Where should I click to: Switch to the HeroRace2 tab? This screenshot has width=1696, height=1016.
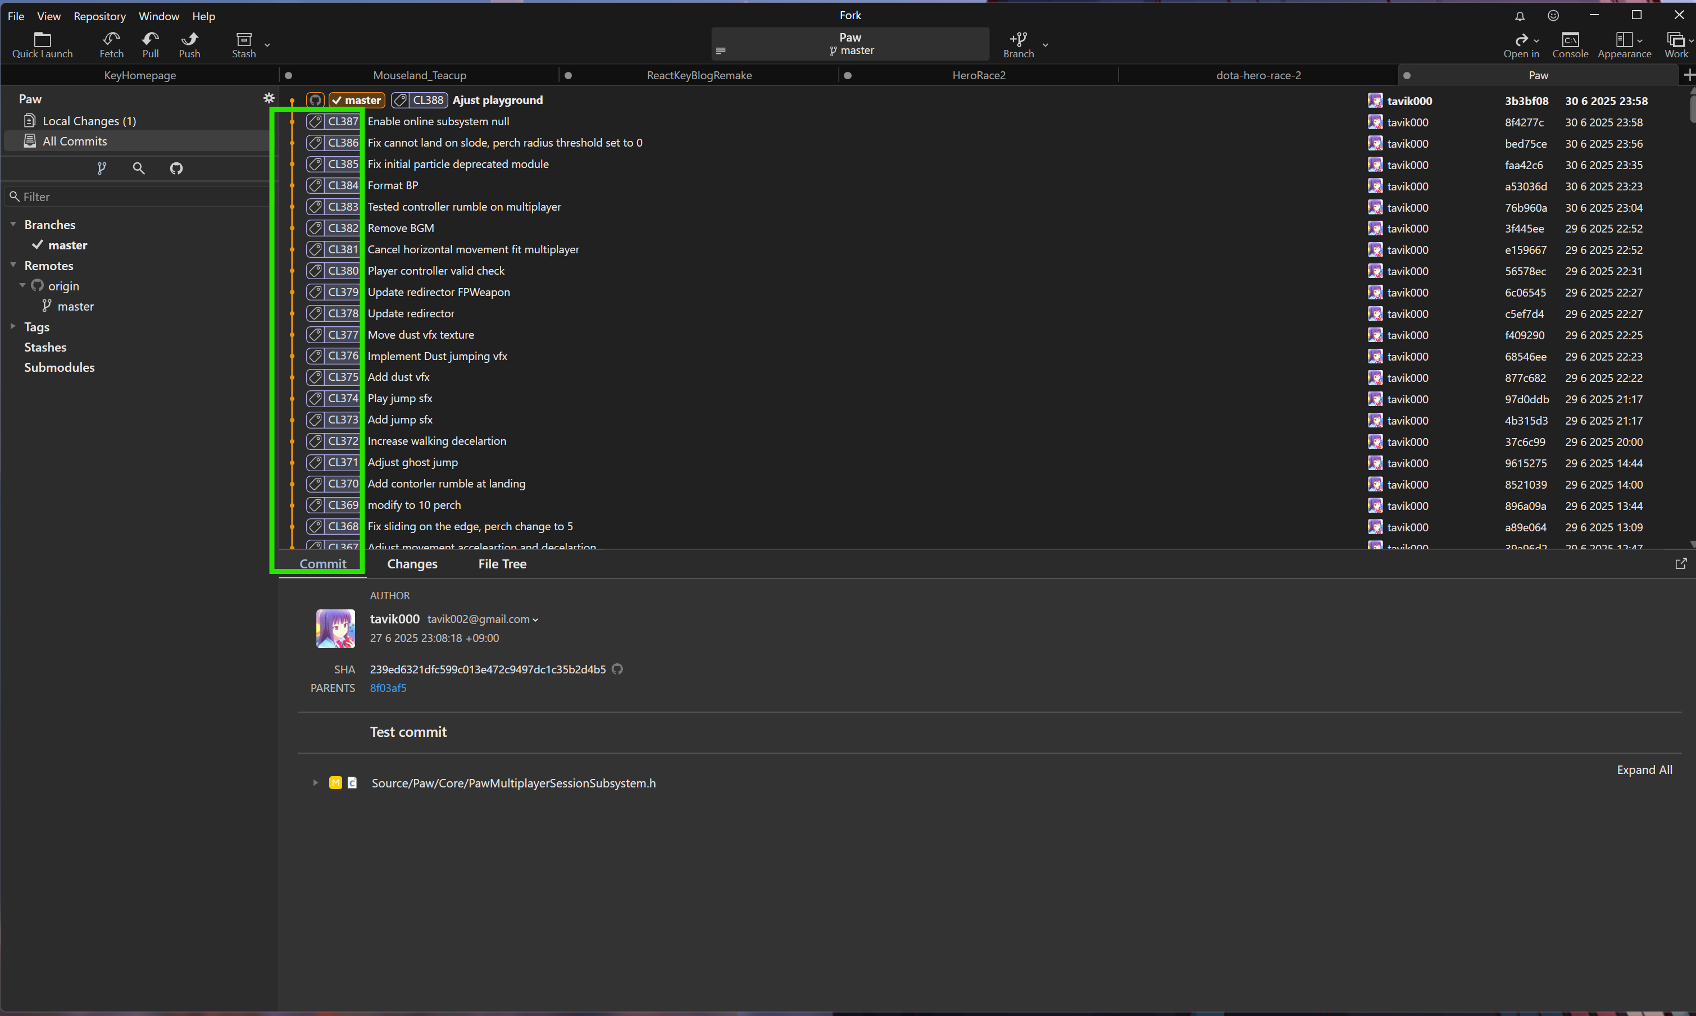point(979,75)
